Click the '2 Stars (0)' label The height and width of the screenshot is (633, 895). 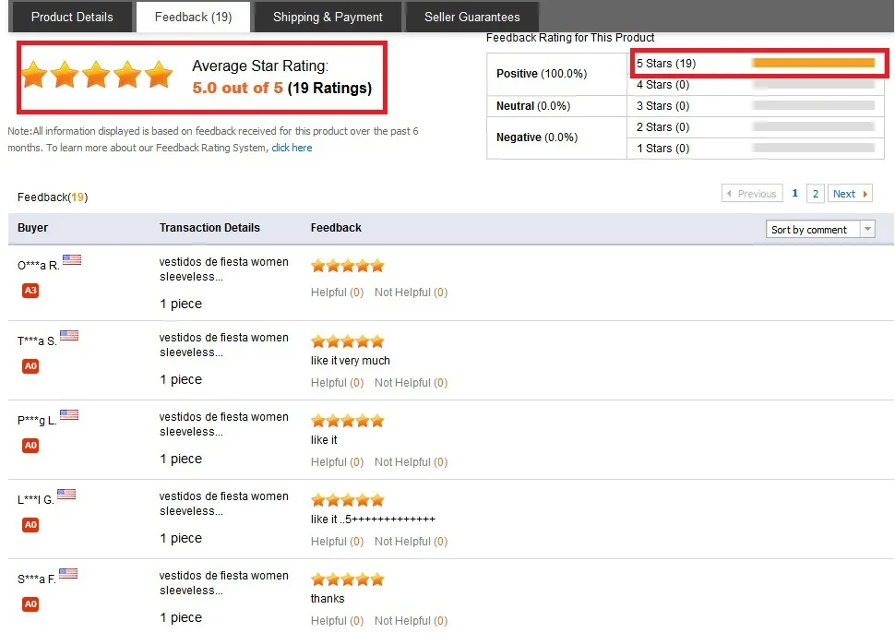[x=662, y=126]
